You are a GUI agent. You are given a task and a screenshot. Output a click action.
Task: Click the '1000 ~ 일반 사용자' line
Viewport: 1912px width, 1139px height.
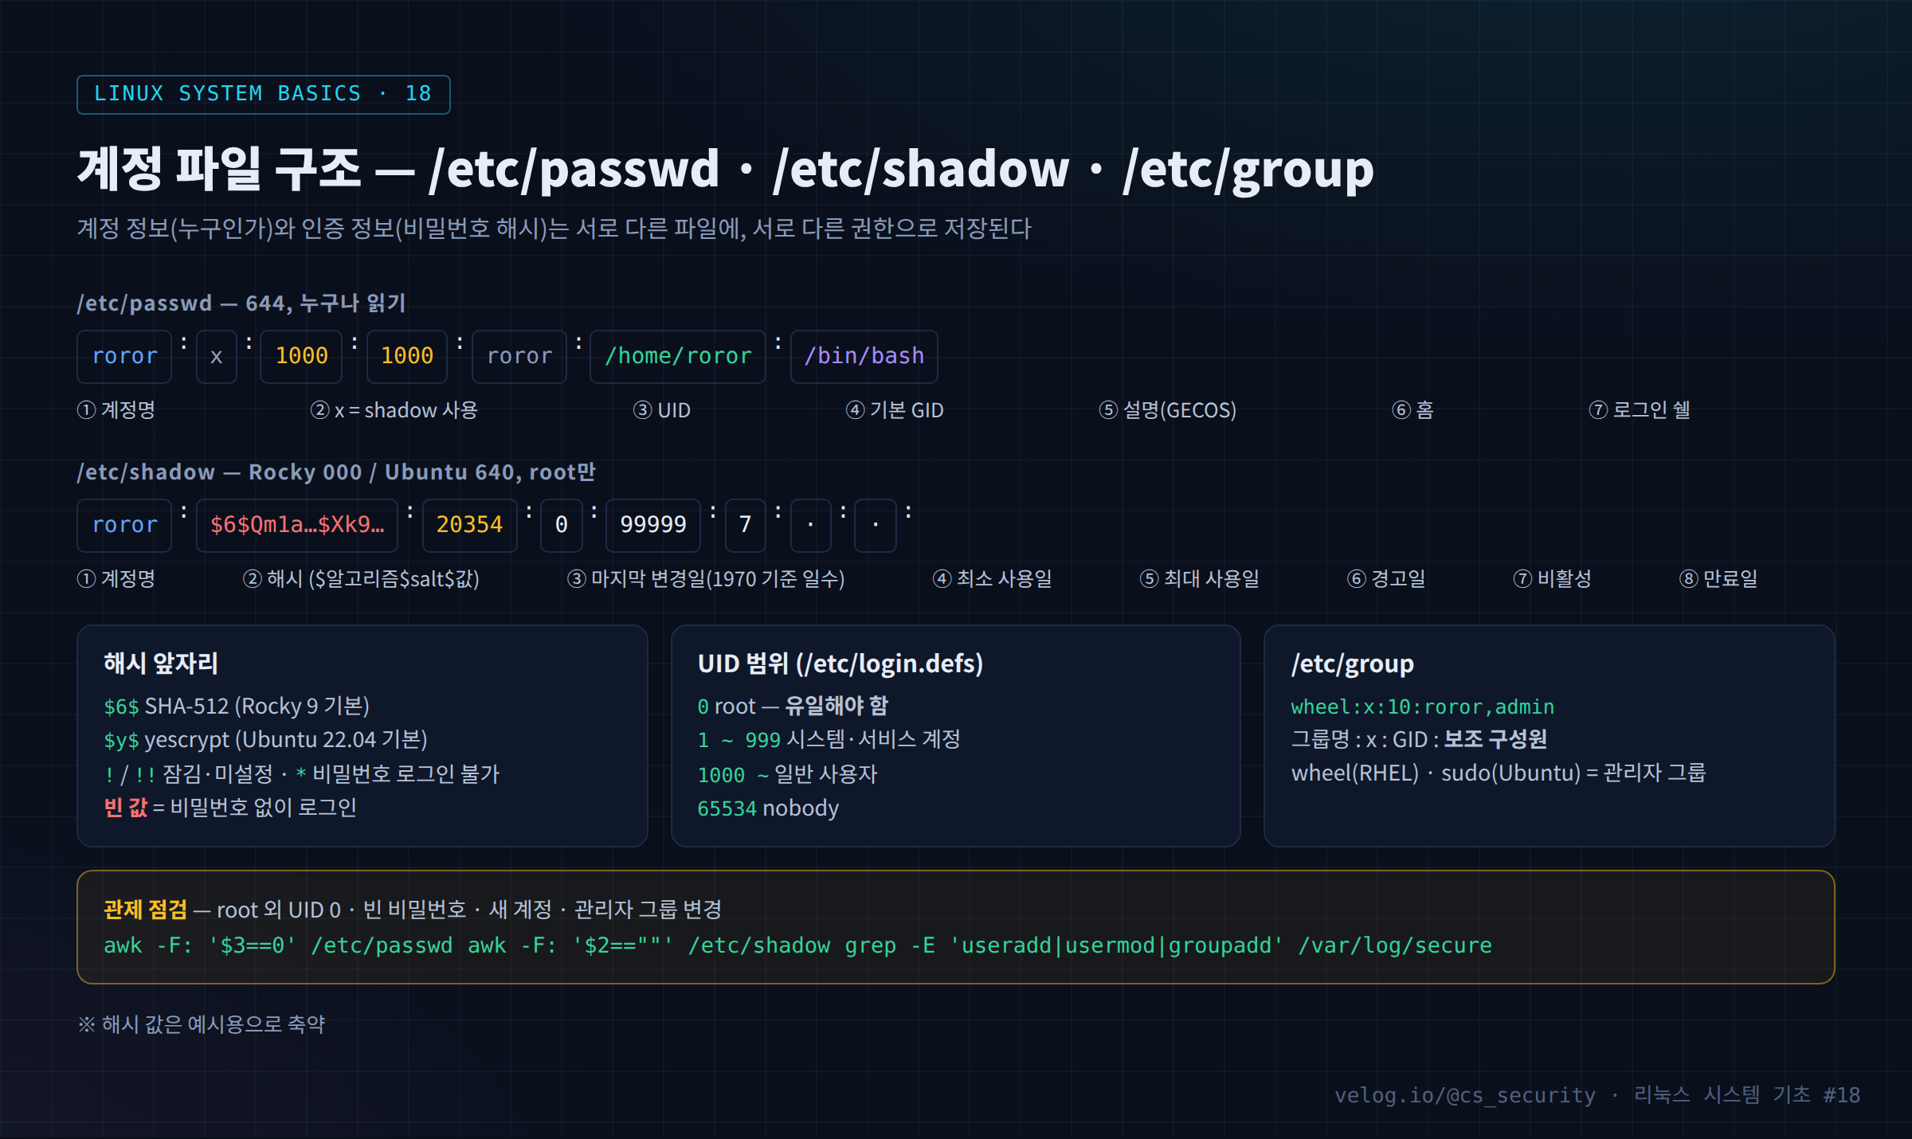click(787, 774)
